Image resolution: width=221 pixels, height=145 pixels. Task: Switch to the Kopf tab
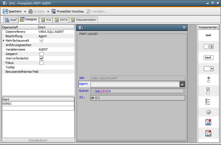(11, 20)
